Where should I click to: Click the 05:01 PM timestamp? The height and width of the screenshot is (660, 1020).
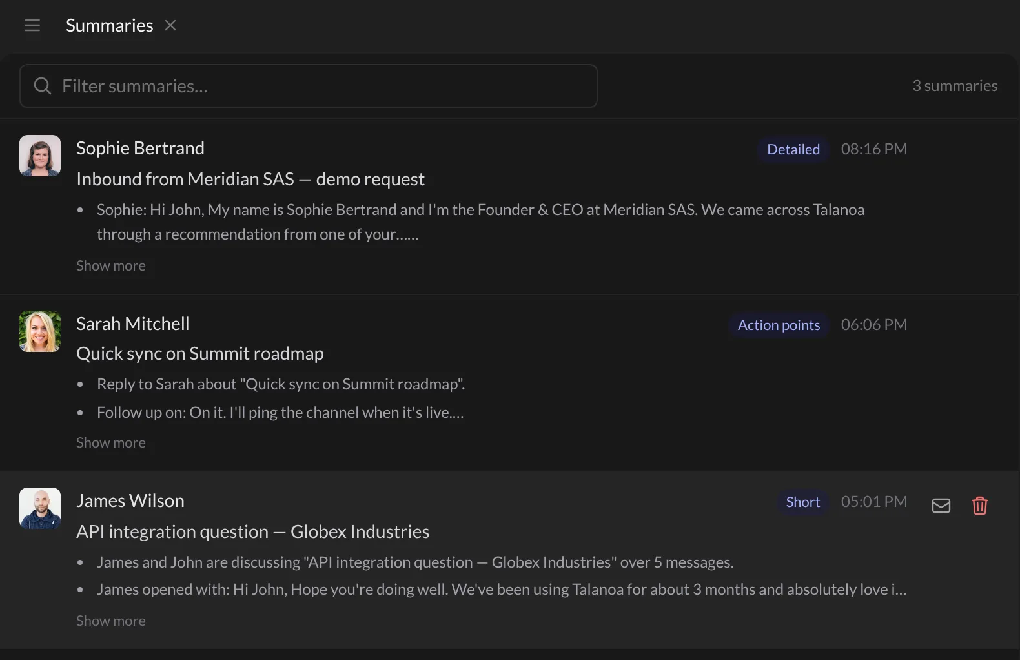[x=874, y=502]
